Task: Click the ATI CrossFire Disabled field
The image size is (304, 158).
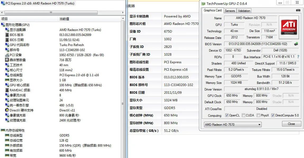Action: [x=262, y=109]
